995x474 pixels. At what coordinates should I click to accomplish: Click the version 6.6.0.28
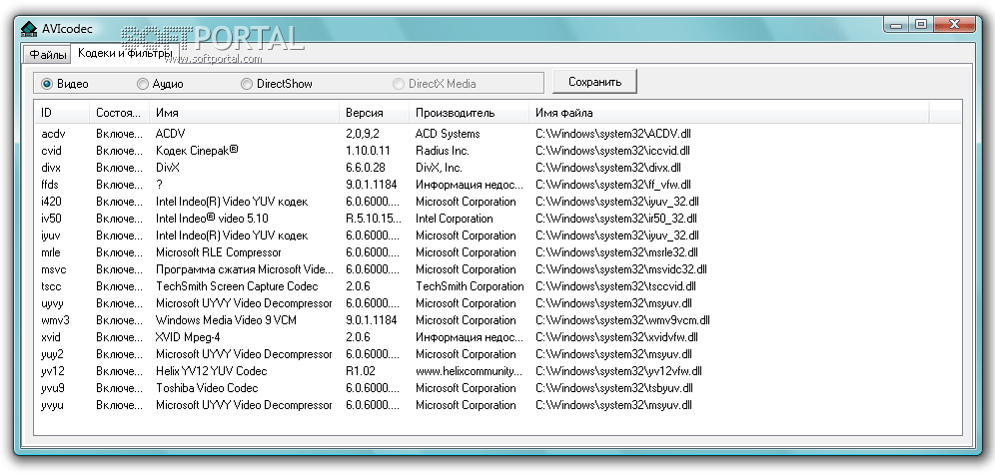coord(365,168)
